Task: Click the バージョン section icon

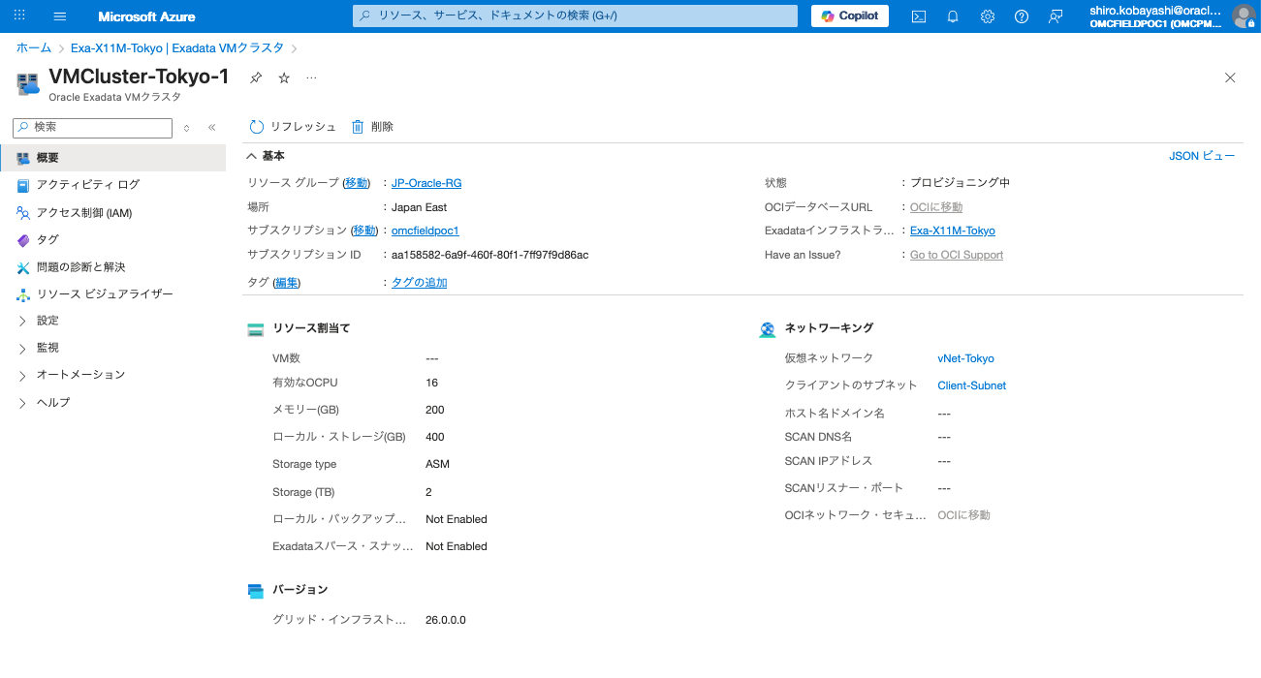Action: (x=256, y=590)
